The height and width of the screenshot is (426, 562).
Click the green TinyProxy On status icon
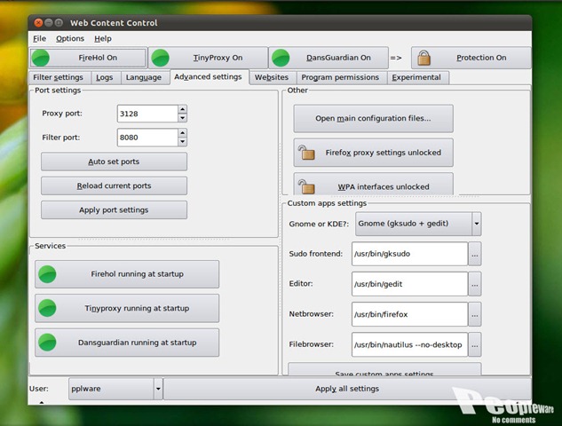tap(161, 58)
